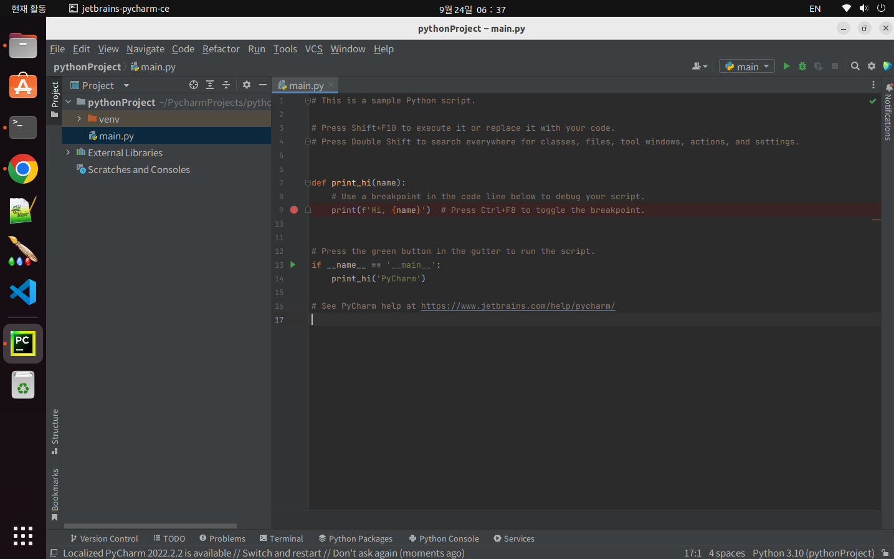Screen dimensions: 894x559
Task: Open the Code With Me user icon
Action: [700, 66]
